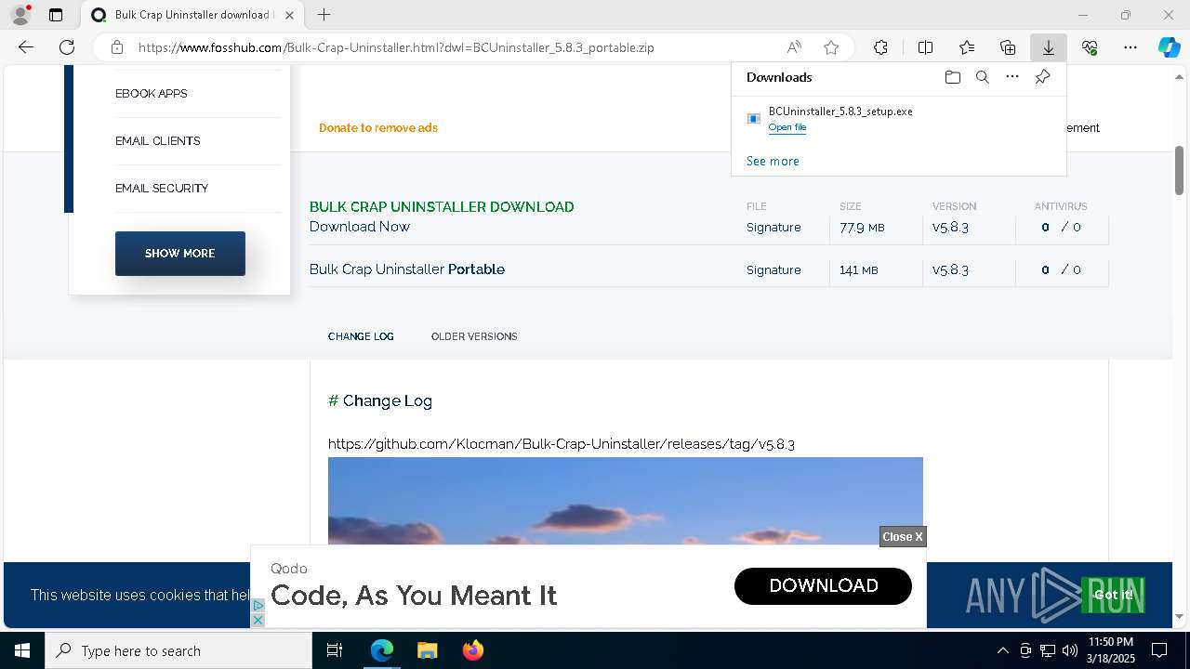Click AdChoices icon on the ad
Screen dimensions: 1190x669
[258, 605]
